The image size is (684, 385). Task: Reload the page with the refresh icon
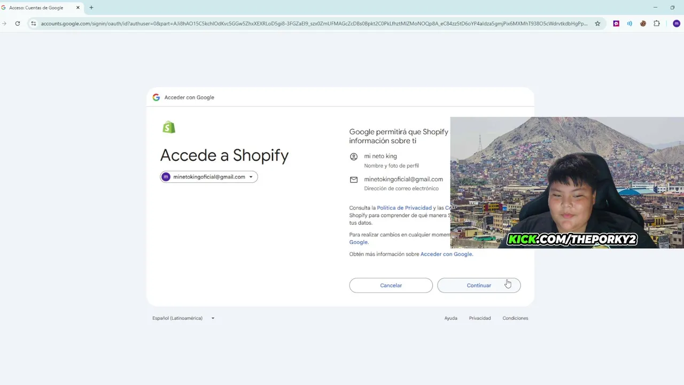click(x=18, y=24)
